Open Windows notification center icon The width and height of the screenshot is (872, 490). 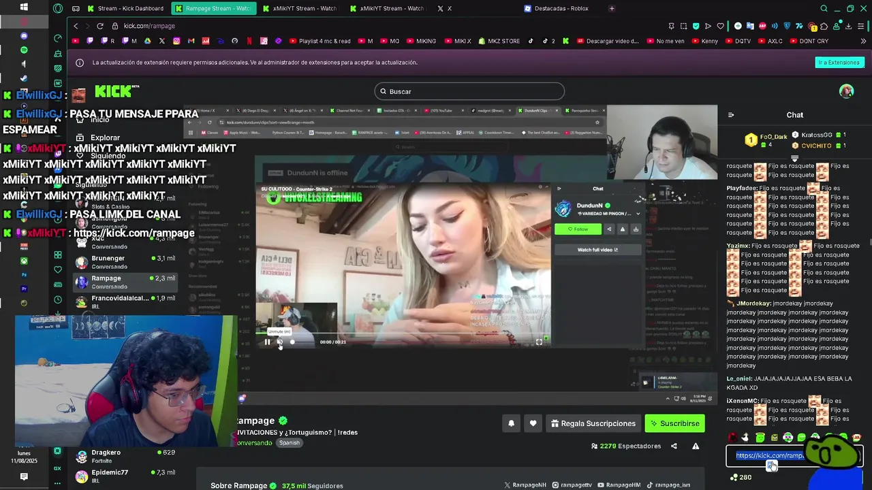[24, 476]
